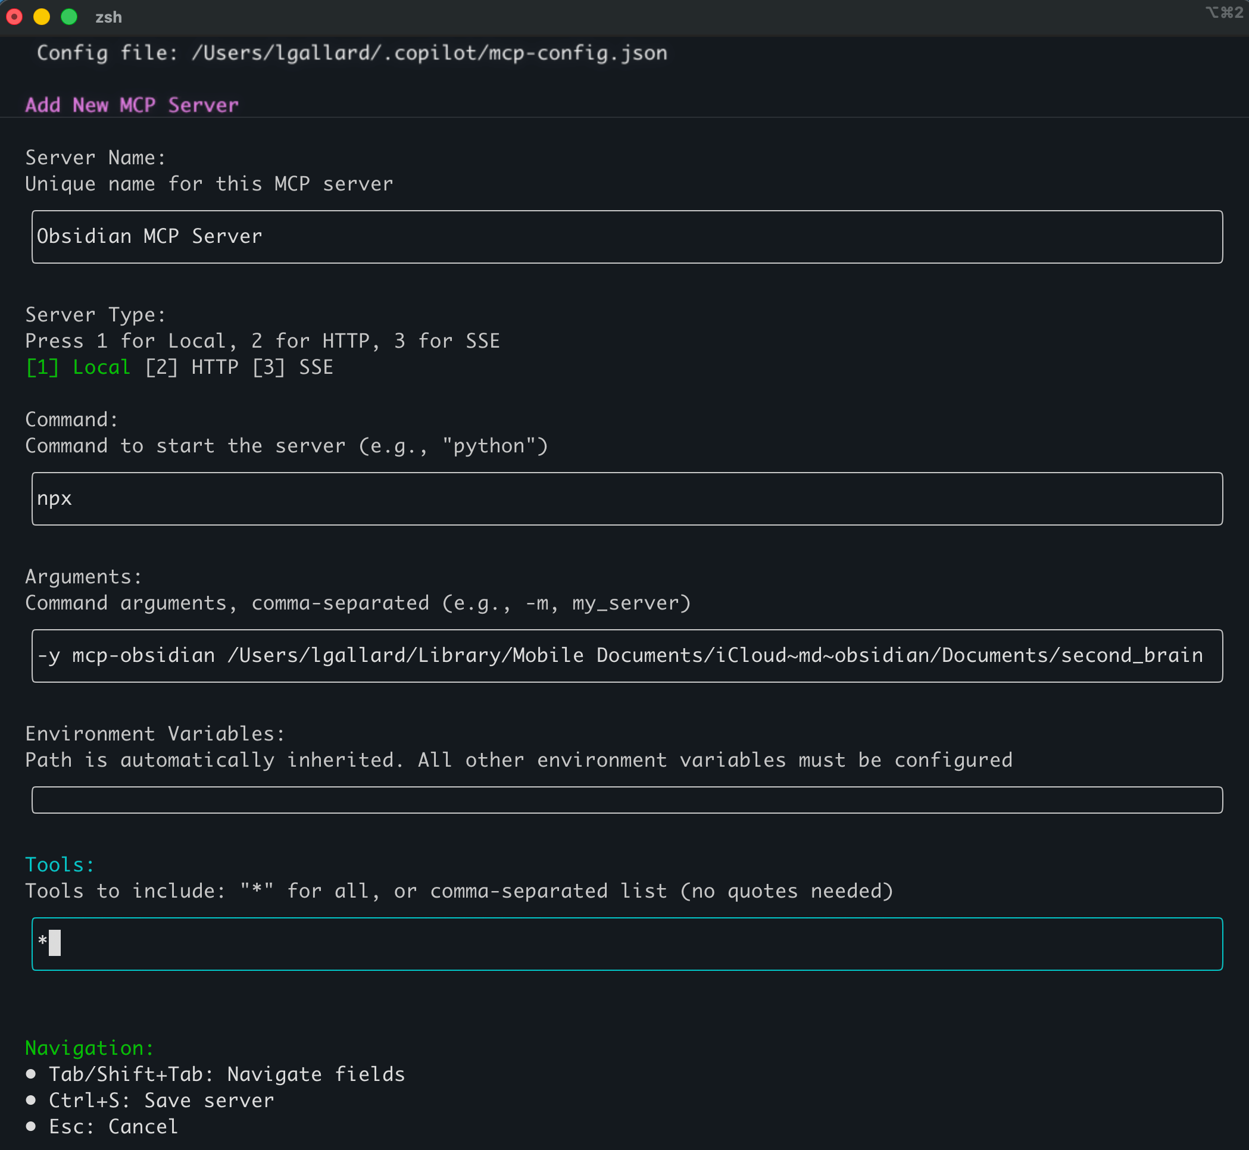Click the Config file path line
Image resolution: width=1249 pixels, height=1150 pixels.
tap(352, 53)
